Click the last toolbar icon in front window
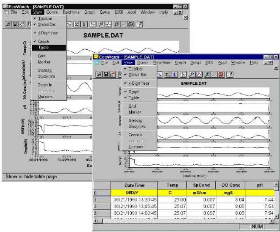The height and width of the screenshot is (232, 280). click(x=230, y=74)
